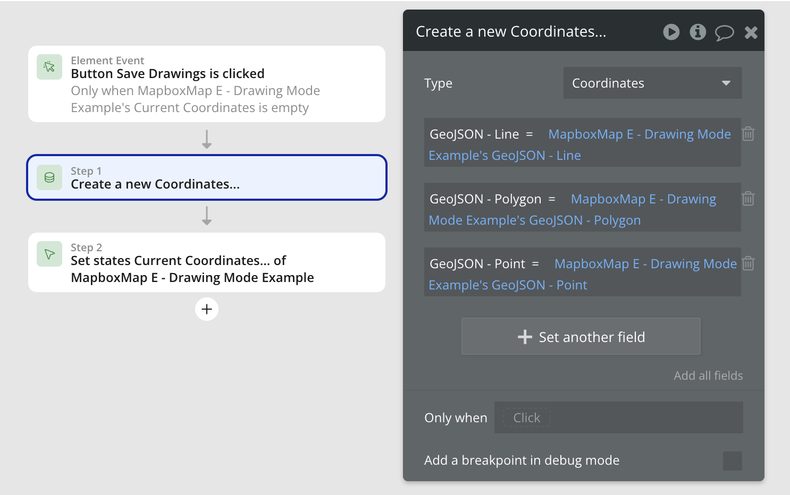790x495 pixels.
Task: Click the Element Event click icon
Action: (49, 67)
